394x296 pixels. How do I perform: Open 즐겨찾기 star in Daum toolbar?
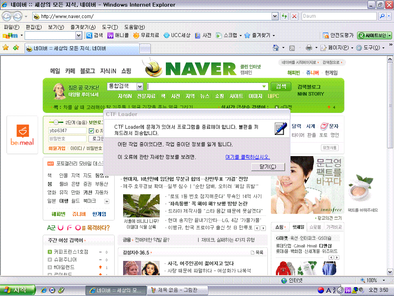(257, 35)
